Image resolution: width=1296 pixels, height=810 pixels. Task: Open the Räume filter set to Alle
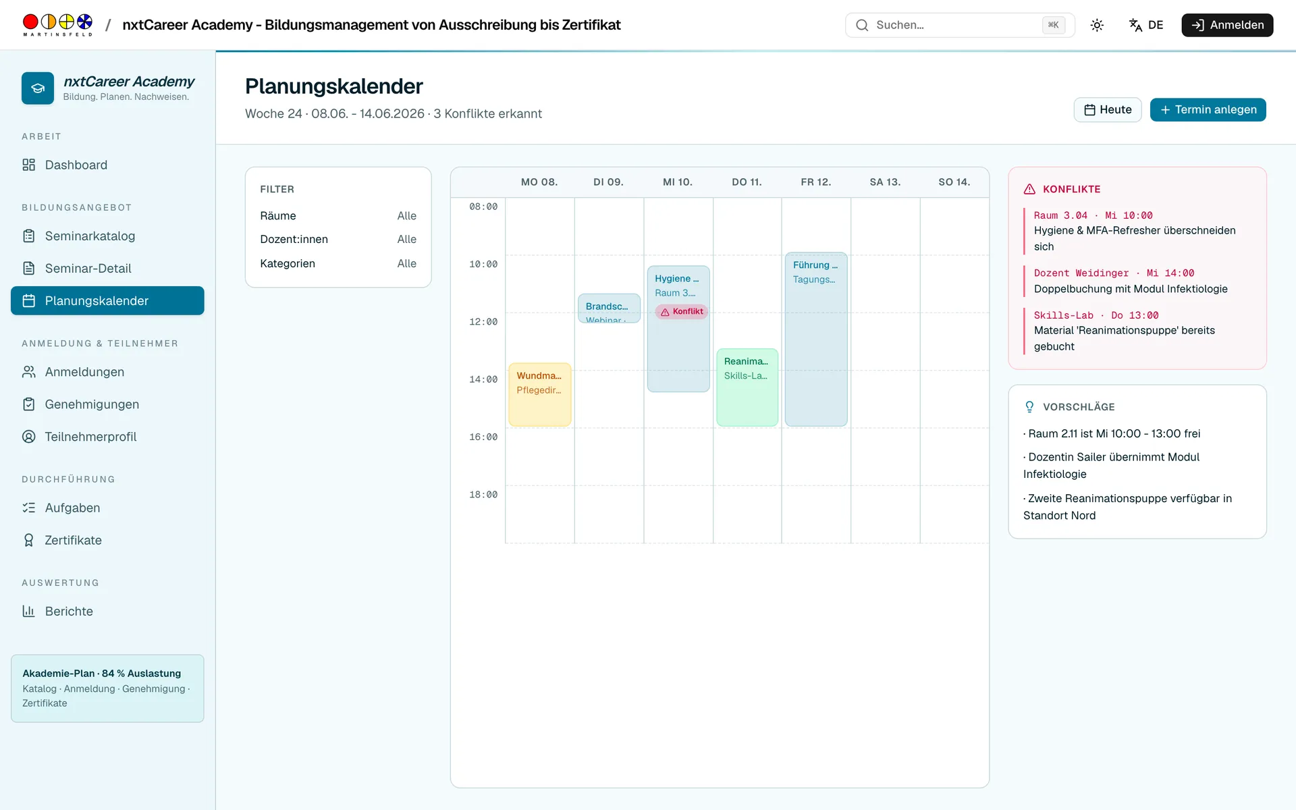click(338, 216)
